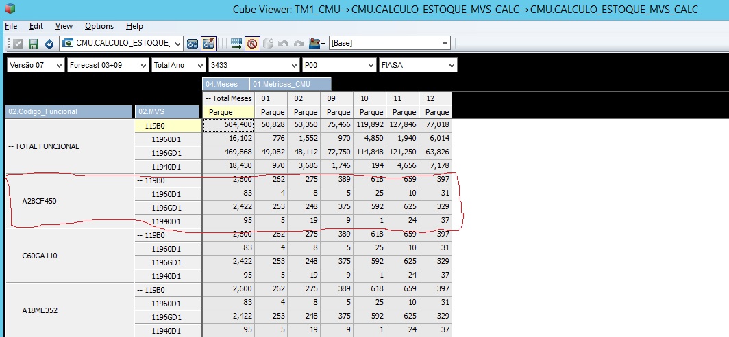The width and height of the screenshot is (729, 337).
Task: Select month column header 10
Action: point(369,98)
